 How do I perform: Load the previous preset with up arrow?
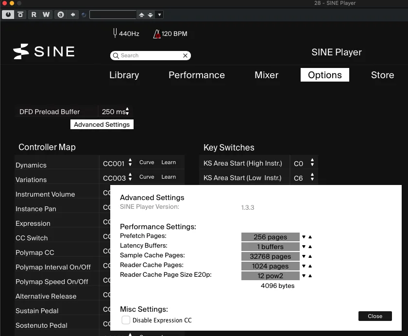pyautogui.click(x=141, y=15)
